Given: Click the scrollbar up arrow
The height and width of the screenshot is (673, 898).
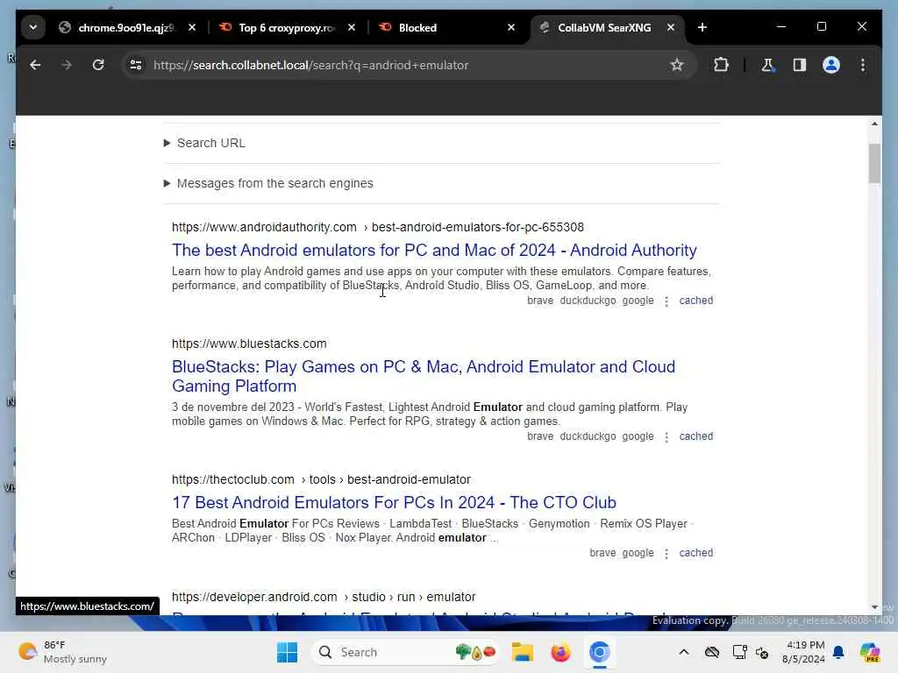Looking at the screenshot, I should click(x=874, y=124).
